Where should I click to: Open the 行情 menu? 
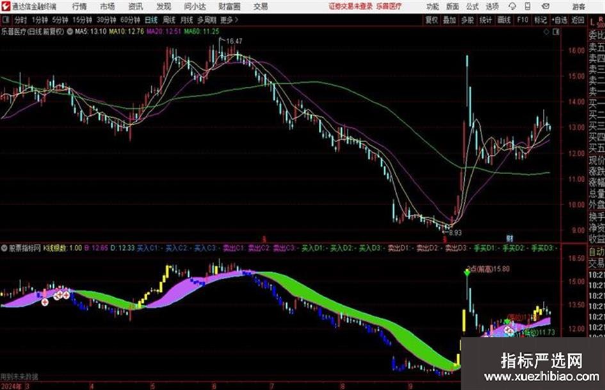[x=79, y=6]
